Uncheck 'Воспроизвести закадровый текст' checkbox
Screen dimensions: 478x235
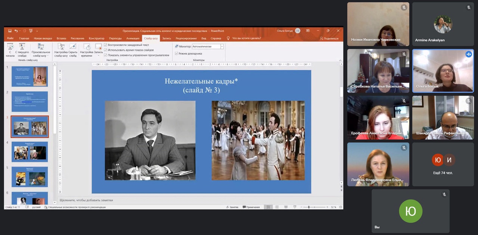pos(105,45)
